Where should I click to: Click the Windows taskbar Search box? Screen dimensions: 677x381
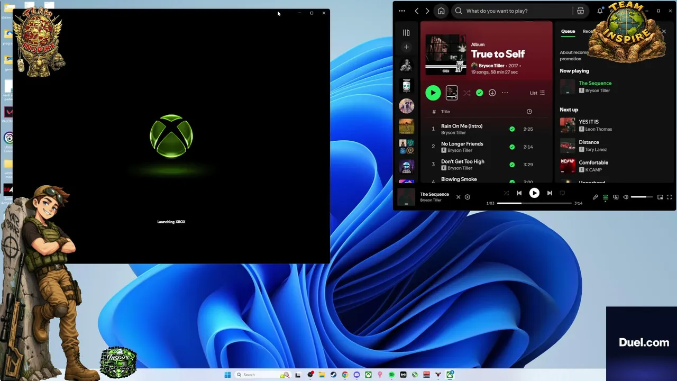coord(263,375)
